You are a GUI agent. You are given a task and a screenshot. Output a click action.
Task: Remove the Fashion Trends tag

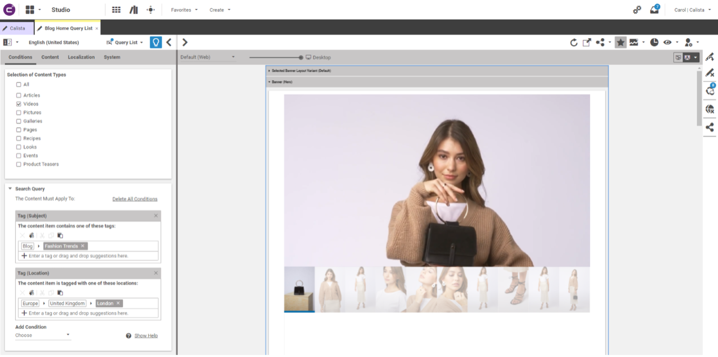(x=83, y=246)
